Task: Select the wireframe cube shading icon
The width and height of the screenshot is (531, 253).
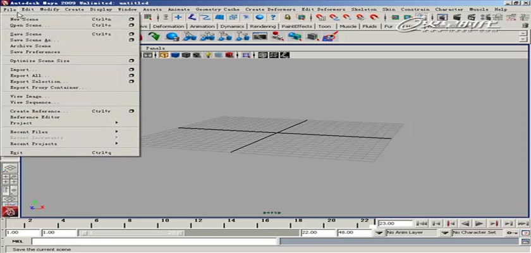Action: [164, 55]
